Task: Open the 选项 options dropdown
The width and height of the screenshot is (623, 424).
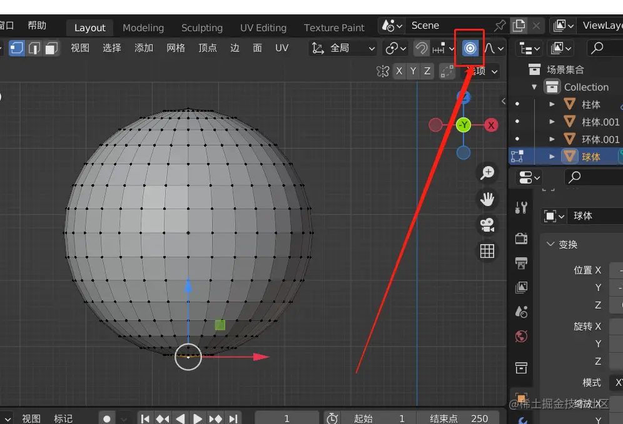Action: tap(482, 71)
